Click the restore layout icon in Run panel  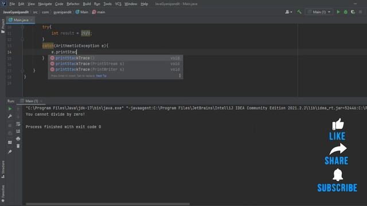(x=10, y=142)
